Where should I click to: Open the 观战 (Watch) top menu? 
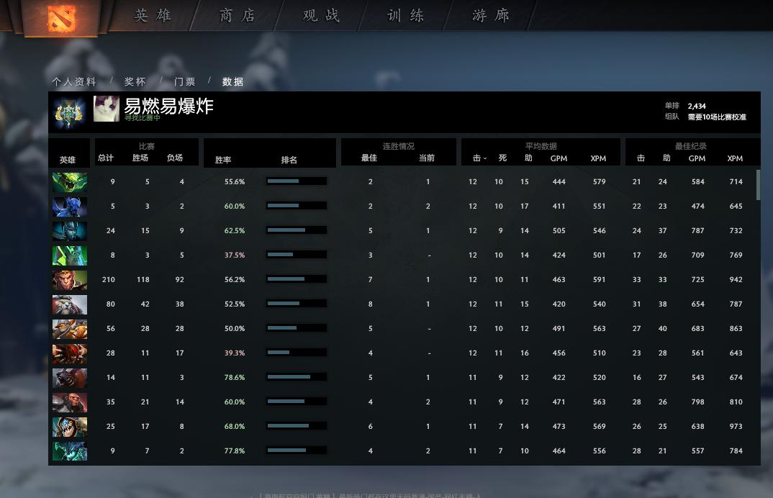pyautogui.click(x=322, y=15)
